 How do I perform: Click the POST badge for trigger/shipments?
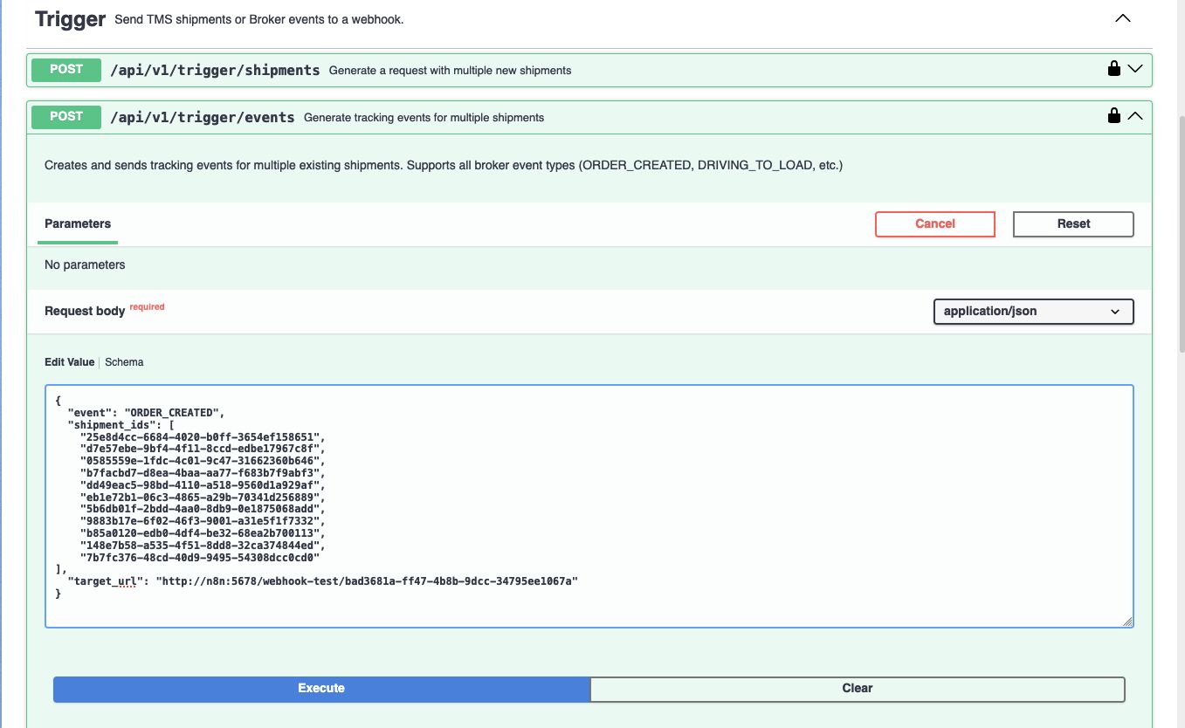click(66, 70)
